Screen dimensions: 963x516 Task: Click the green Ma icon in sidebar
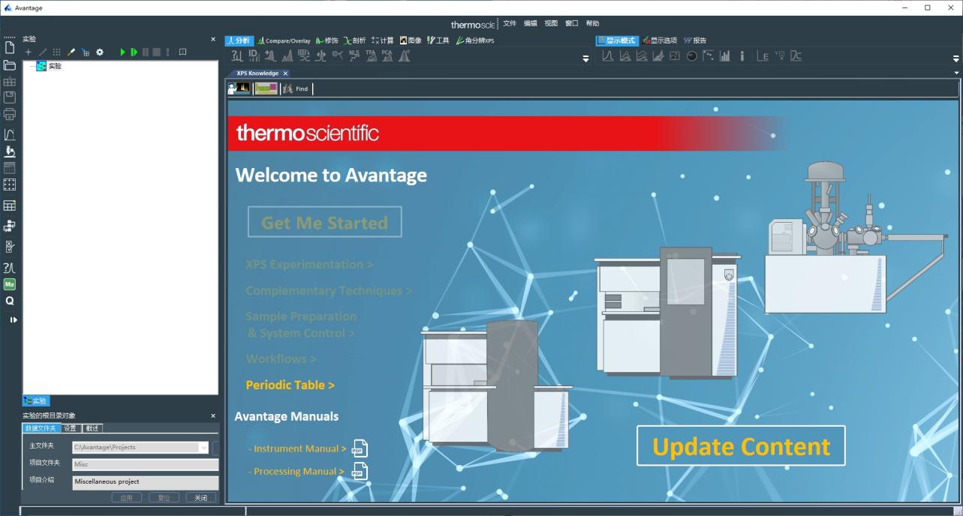[x=10, y=284]
